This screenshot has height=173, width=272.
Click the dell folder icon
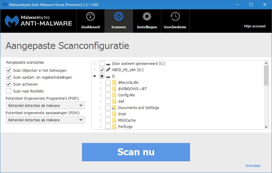pyautogui.click(x=114, y=101)
